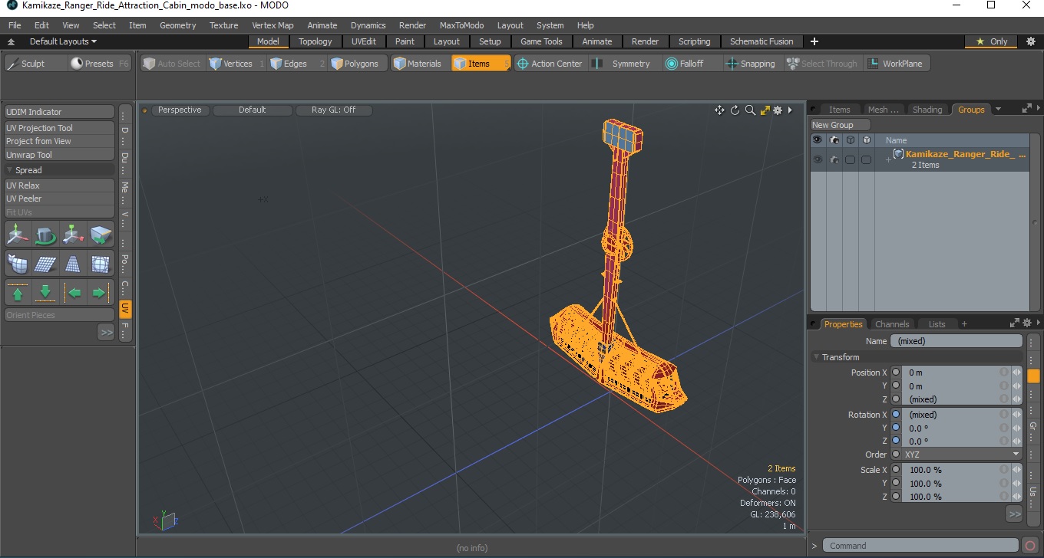This screenshot has height=558, width=1044.
Task: Click the viewport settings gear icon
Action: (x=777, y=110)
